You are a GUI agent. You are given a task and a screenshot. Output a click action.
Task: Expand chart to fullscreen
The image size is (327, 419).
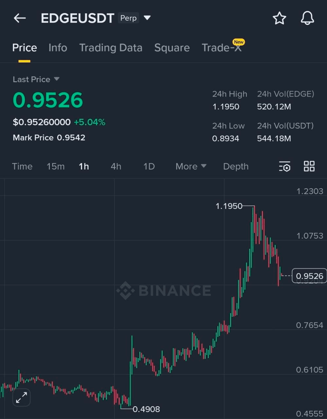[22, 397]
